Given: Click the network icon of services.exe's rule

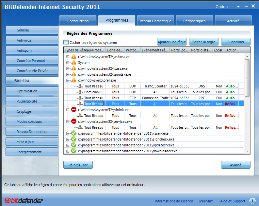Looking at the screenshot, I should point(80,127).
